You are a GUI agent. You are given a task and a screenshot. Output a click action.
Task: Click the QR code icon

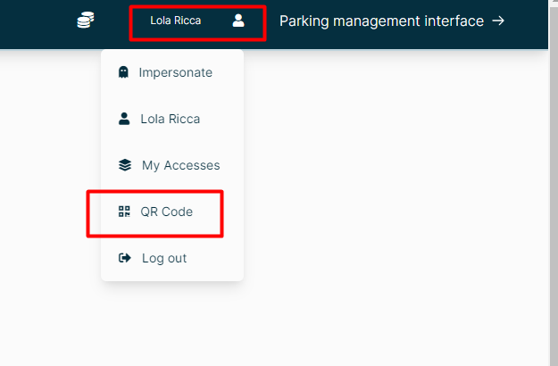click(124, 212)
